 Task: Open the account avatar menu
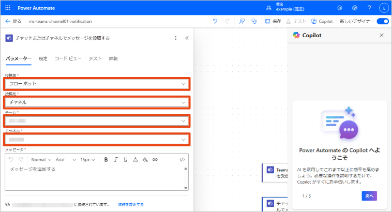pyautogui.click(x=384, y=8)
